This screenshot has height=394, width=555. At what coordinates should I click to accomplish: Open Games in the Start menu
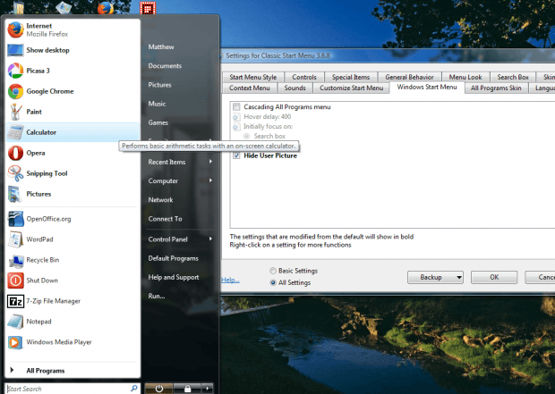point(158,122)
